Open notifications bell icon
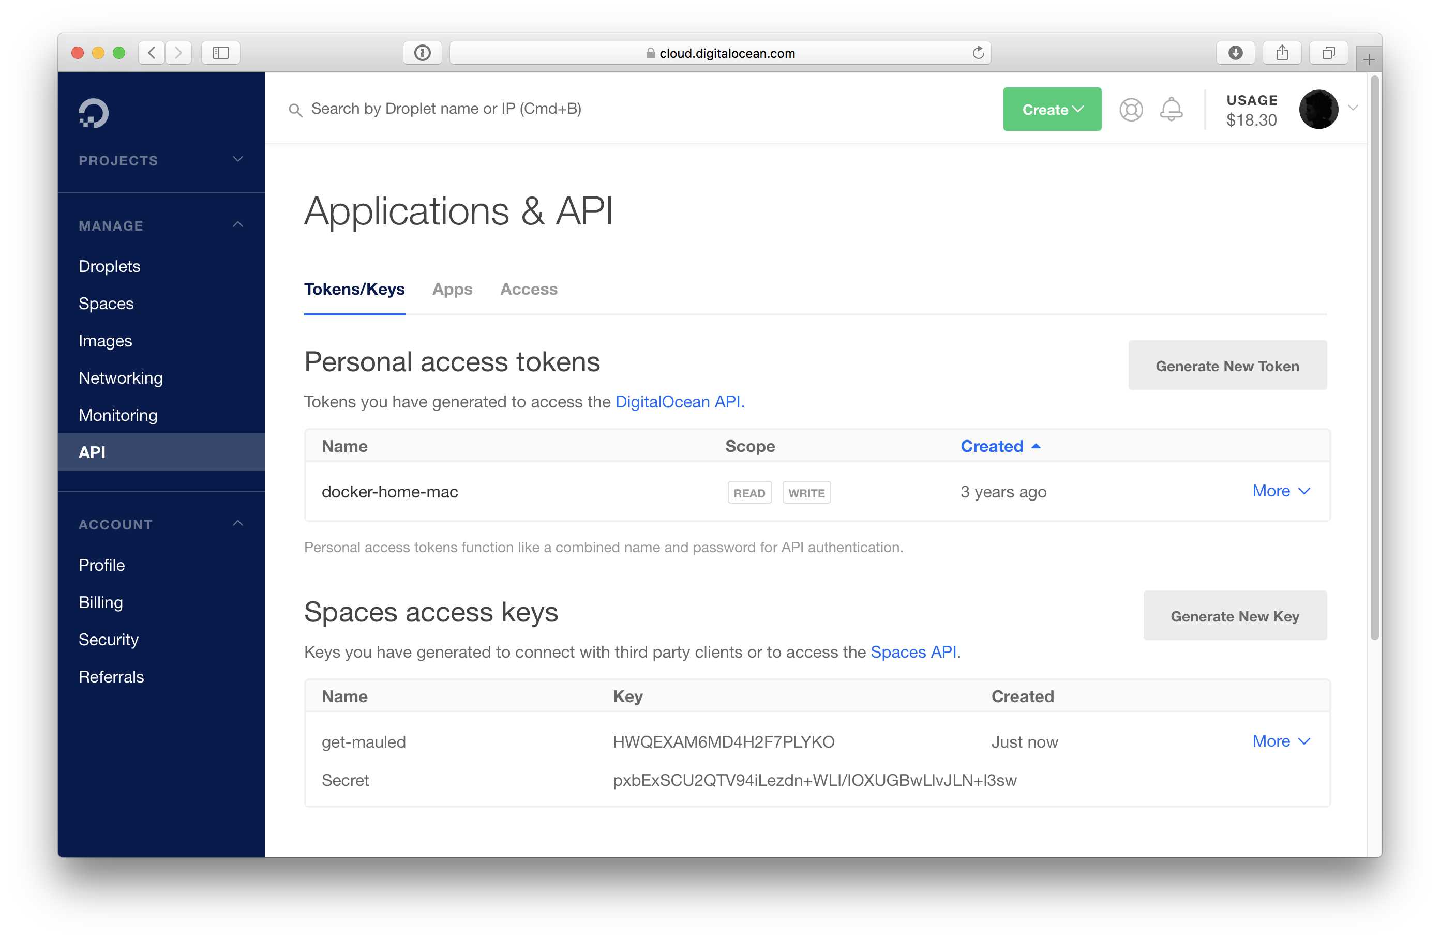The height and width of the screenshot is (940, 1440). click(x=1171, y=110)
